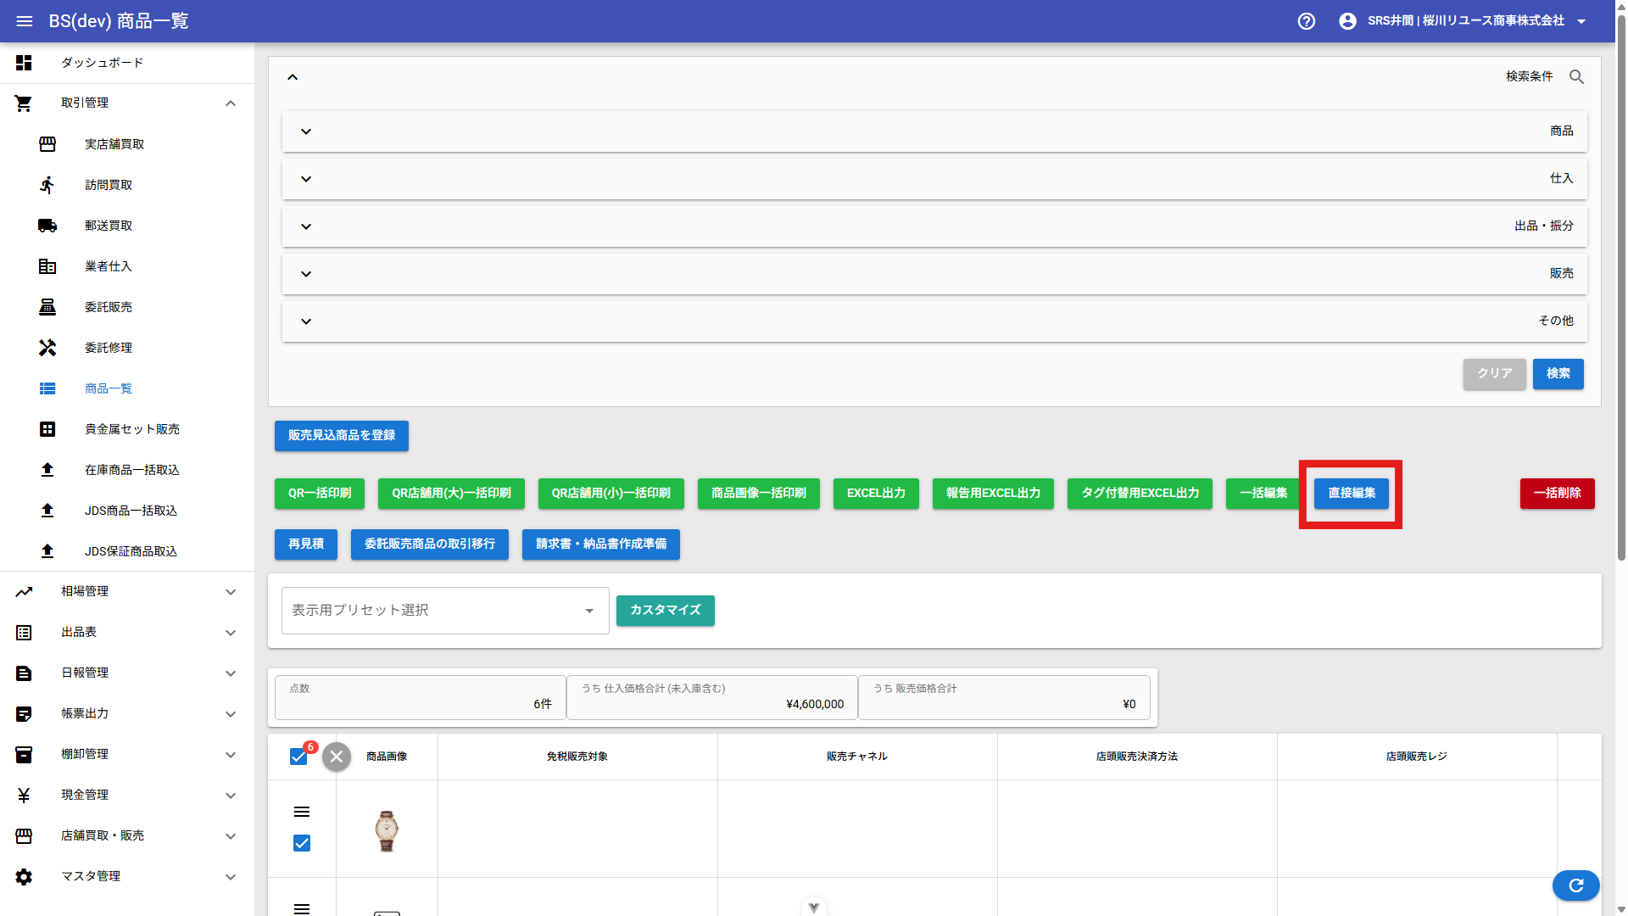The image size is (1628, 916).
Task: Click the building icon for 業者仕入
Action: pos(47,266)
